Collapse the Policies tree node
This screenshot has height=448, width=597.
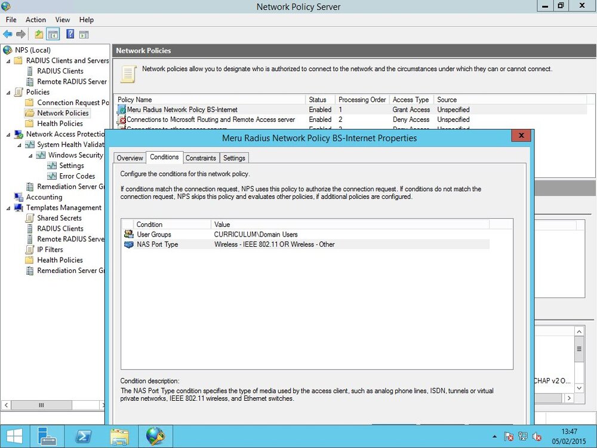(x=8, y=93)
